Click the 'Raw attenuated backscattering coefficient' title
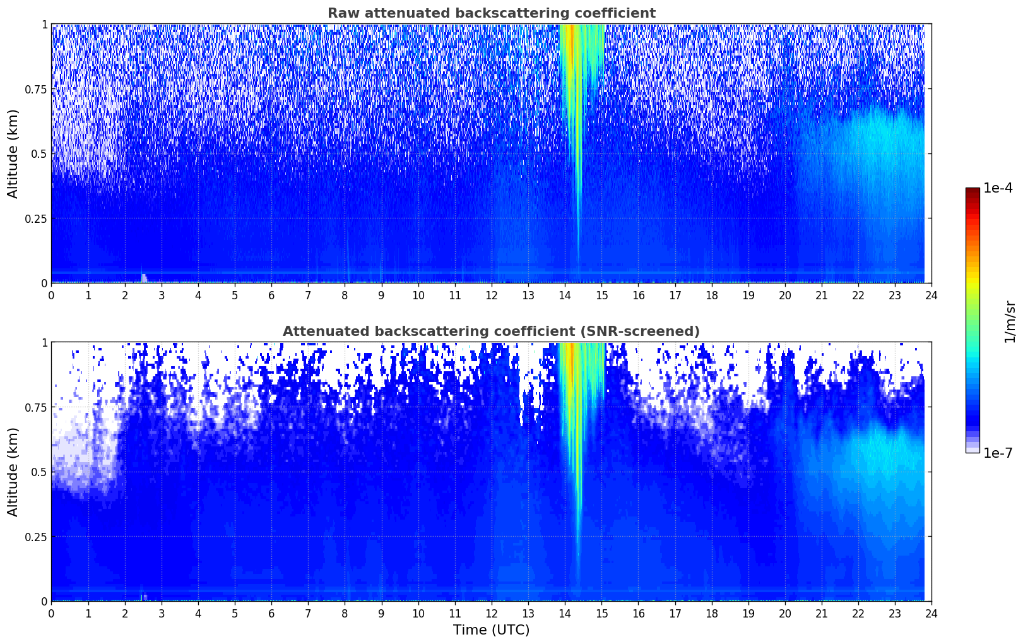This screenshot has height=644, width=1023. [491, 13]
